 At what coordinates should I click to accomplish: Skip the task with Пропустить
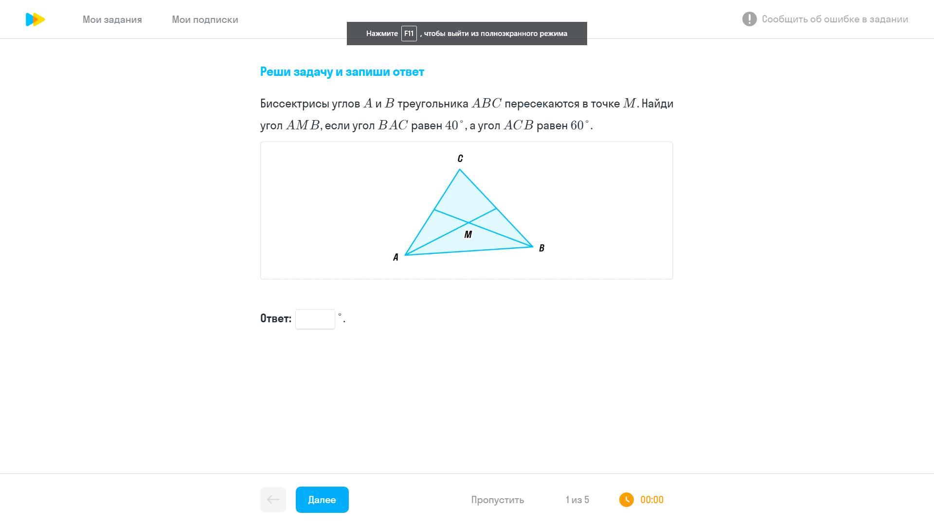497,500
